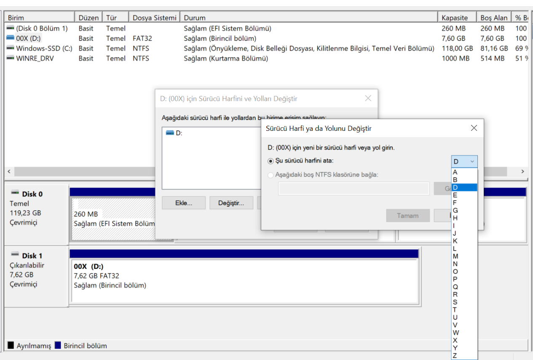This screenshot has width=533, height=360.
Task: Select the Disk 0 Bölüm 1 volume icon
Action: click(x=10, y=28)
